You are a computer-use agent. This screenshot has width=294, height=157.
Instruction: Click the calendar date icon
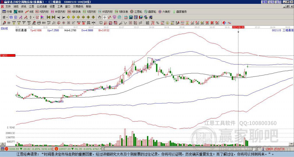click(126, 17)
